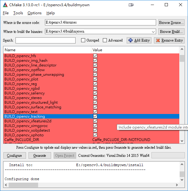Focus the Search text box

(46, 40)
